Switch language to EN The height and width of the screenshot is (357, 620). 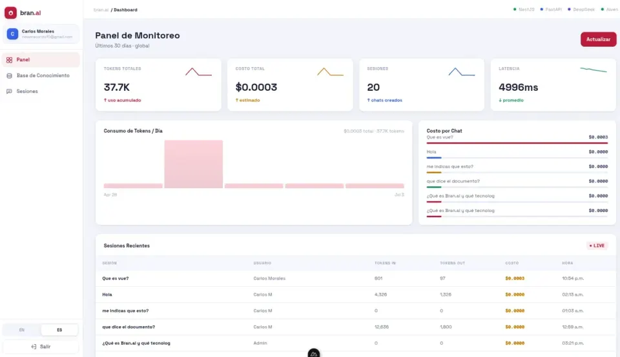click(22, 330)
